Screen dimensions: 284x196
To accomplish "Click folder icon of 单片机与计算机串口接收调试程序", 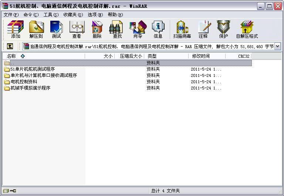I will point(7,75).
